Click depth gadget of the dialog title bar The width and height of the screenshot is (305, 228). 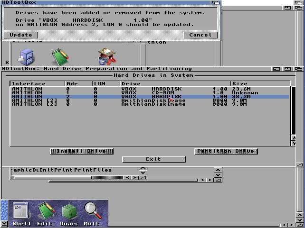[216, 2]
